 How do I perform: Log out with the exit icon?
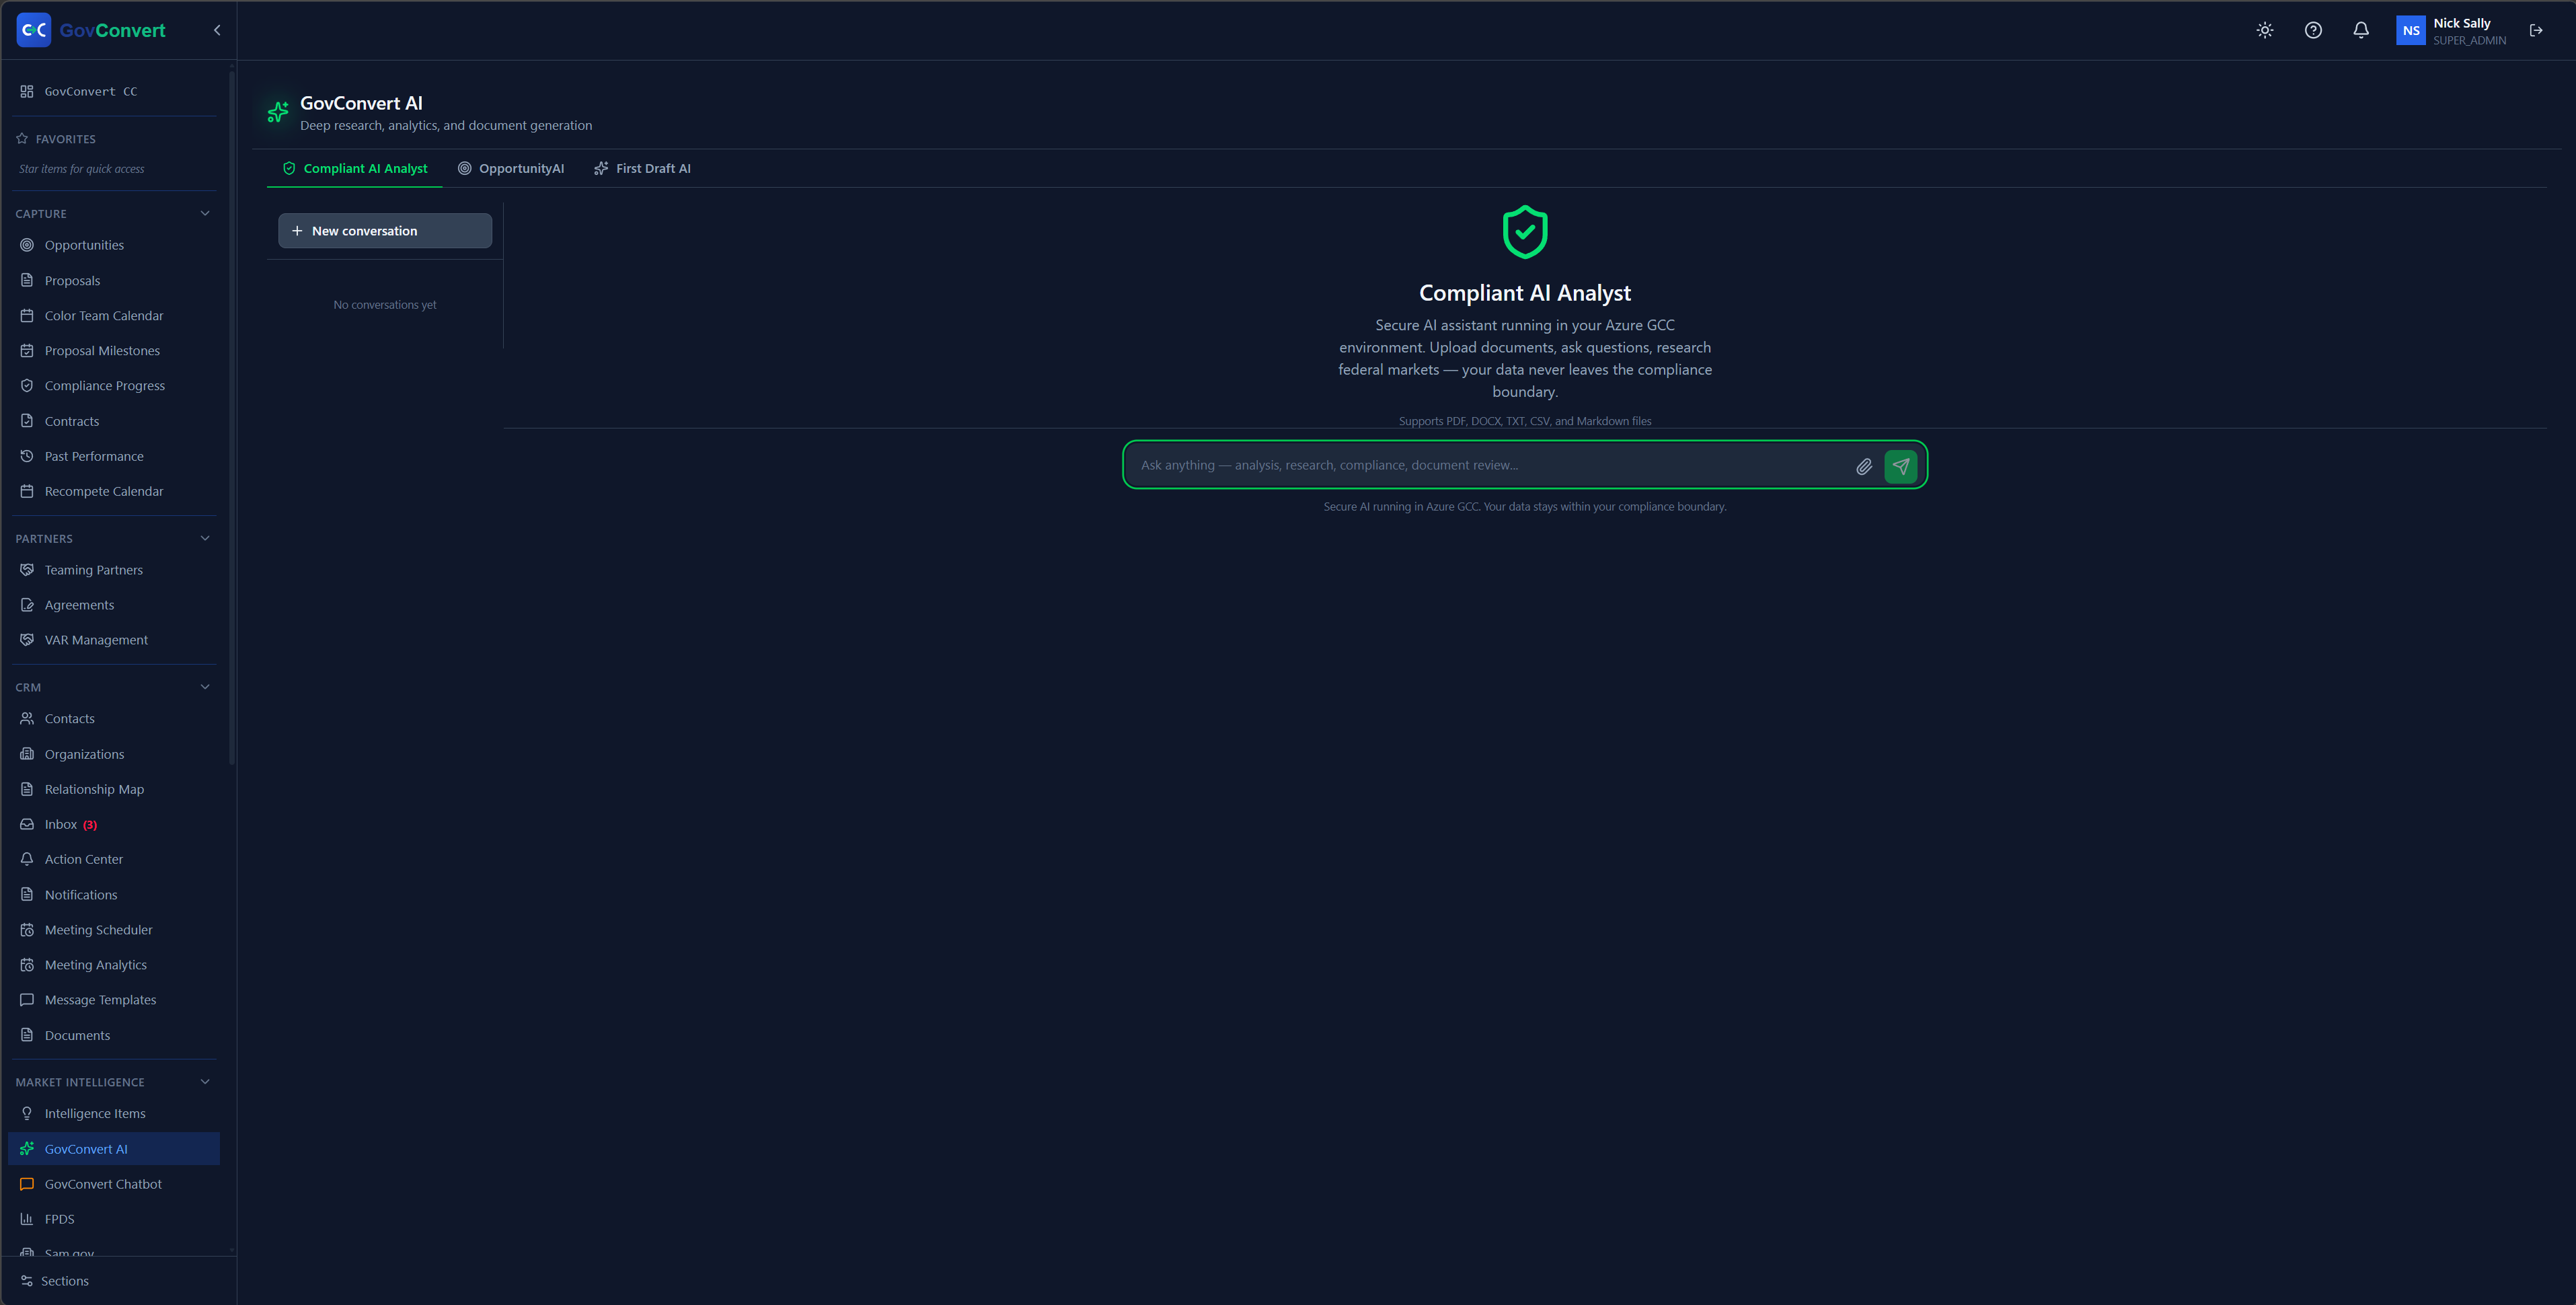(x=2536, y=30)
